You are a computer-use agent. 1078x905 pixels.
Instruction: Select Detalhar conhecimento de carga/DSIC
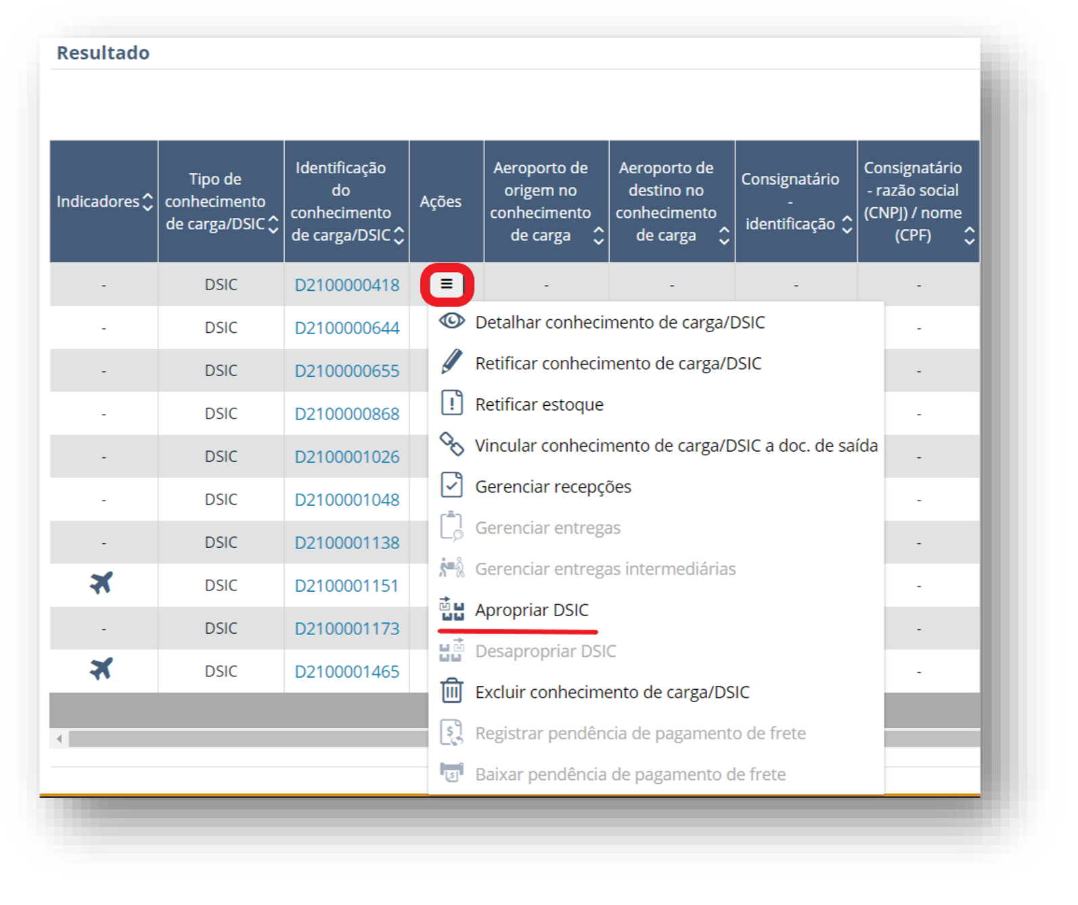point(620,322)
